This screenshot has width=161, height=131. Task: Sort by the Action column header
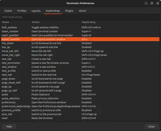click(35, 22)
